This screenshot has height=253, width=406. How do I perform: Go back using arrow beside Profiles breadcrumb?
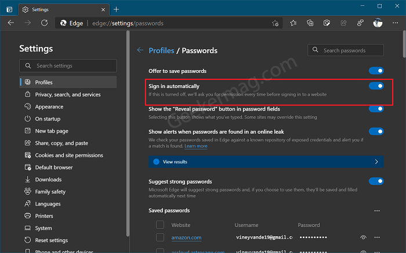coord(140,50)
